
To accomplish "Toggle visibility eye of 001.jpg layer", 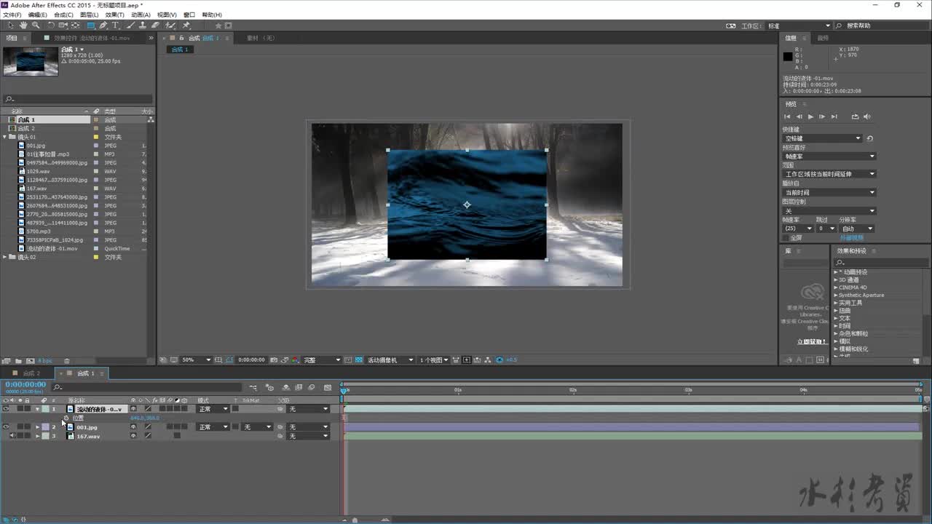I will 6,427.
